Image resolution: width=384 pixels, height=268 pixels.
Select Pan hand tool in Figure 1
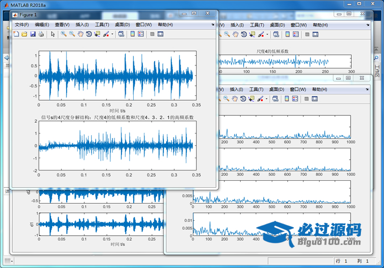(81, 34)
